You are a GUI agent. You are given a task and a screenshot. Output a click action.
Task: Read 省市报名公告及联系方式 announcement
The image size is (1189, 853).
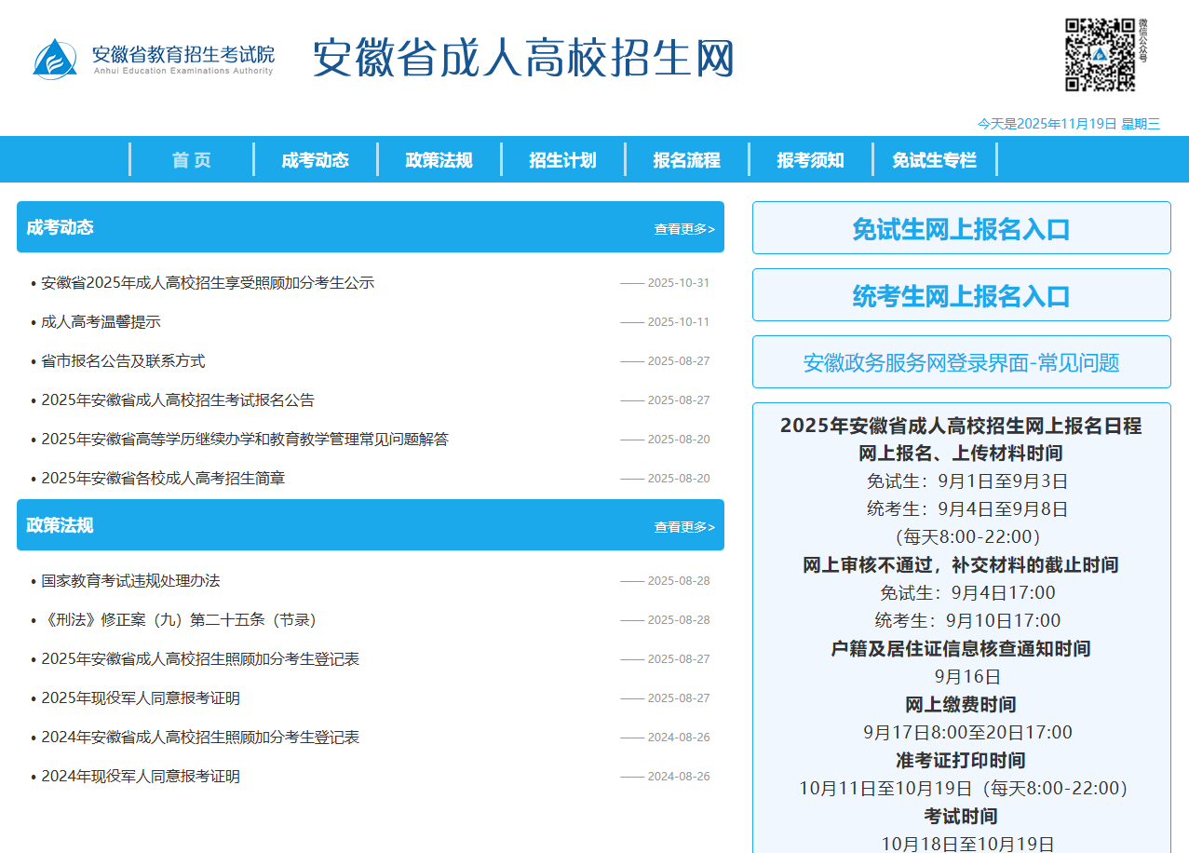click(123, 361)
